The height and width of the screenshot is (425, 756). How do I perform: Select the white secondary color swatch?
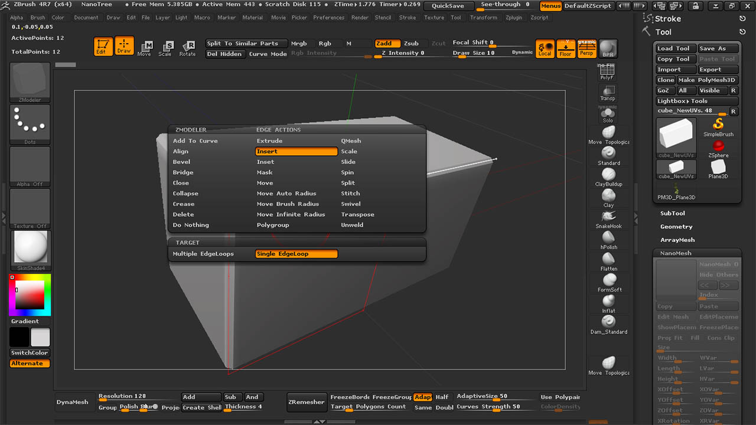(40, 338)
